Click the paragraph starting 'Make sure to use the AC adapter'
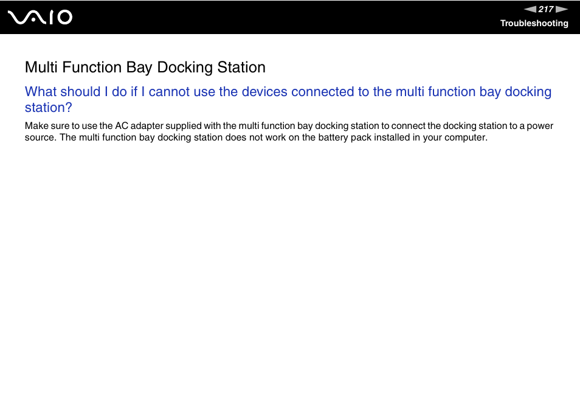This screenshot has height=410, width=580. tap(289, 131)
